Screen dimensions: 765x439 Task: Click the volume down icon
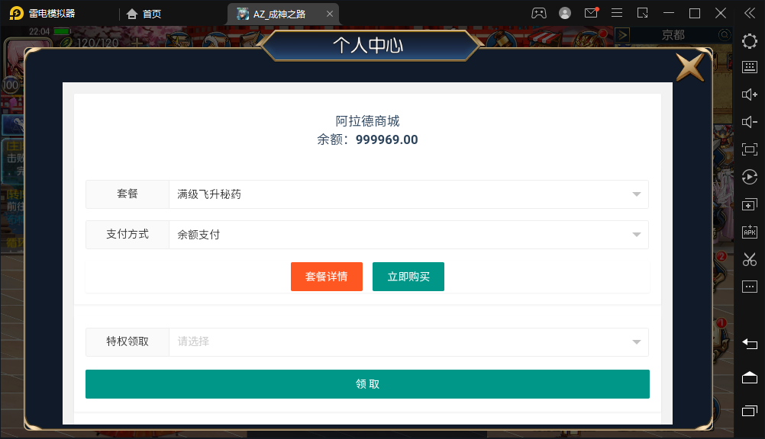point(749,122)
